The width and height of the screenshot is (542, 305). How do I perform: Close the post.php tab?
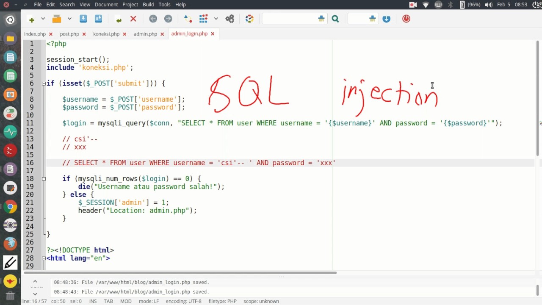(84, 34)
